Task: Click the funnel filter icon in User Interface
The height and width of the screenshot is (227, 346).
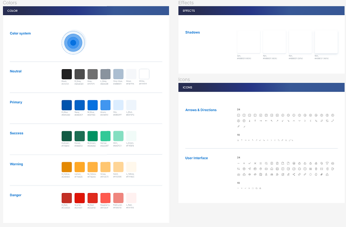Action: pyautogui.click(x=327, y=163)
